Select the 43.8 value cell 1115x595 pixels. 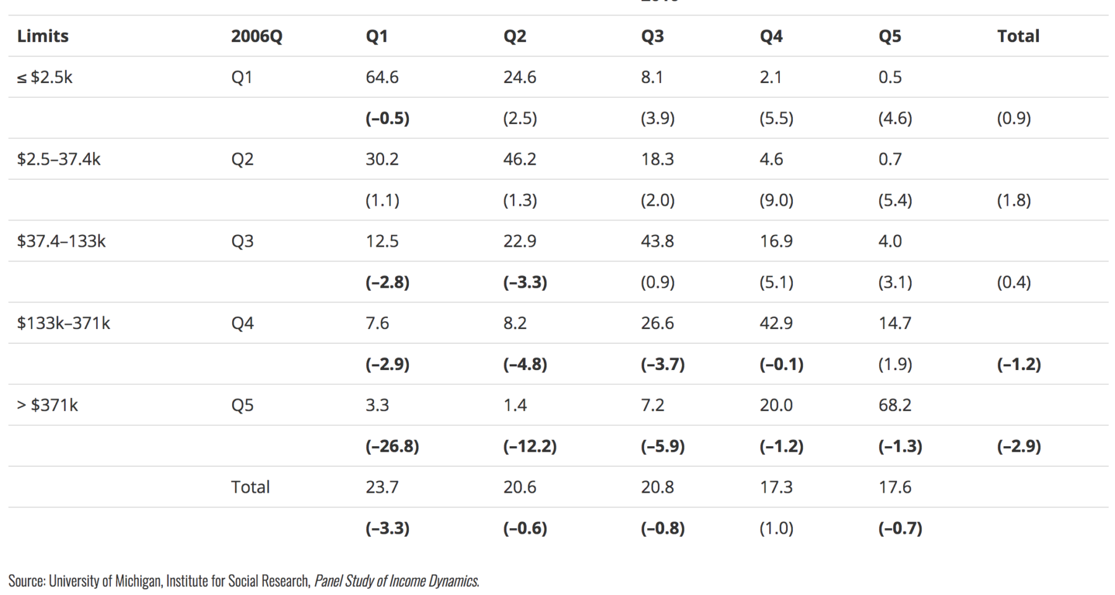pos(657,241)
